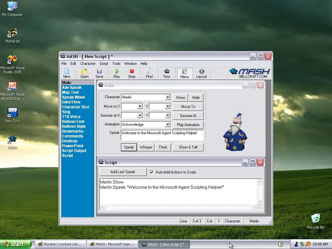The height and width of the screenshot is (249, 332).
Task: Click the Add Last Speak button
Action: (123, 172)
